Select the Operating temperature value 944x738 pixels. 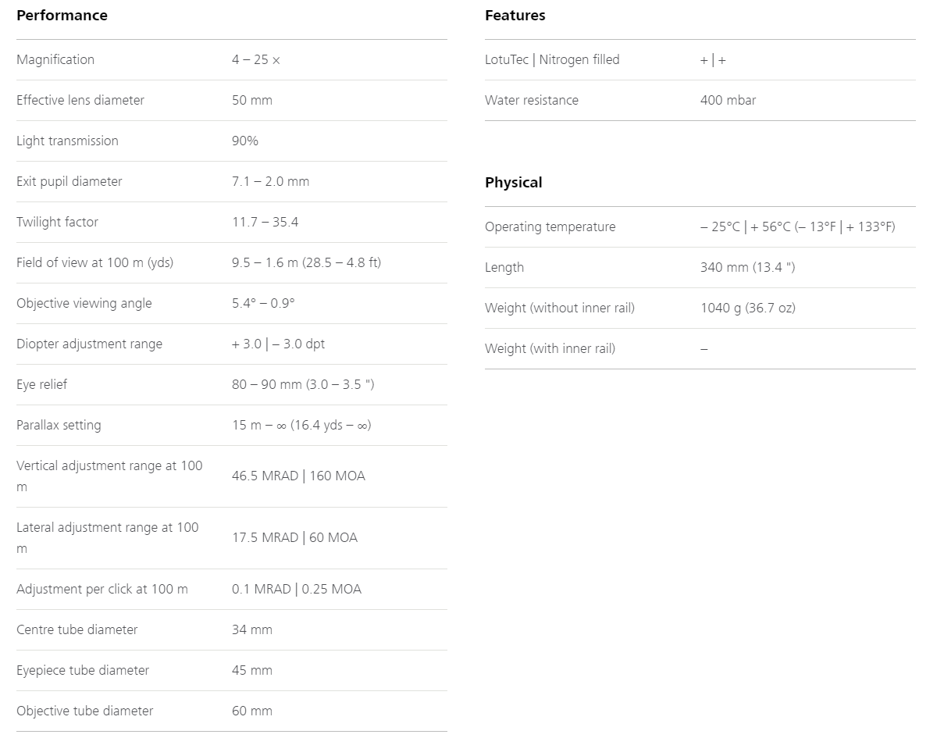[798, 227]
